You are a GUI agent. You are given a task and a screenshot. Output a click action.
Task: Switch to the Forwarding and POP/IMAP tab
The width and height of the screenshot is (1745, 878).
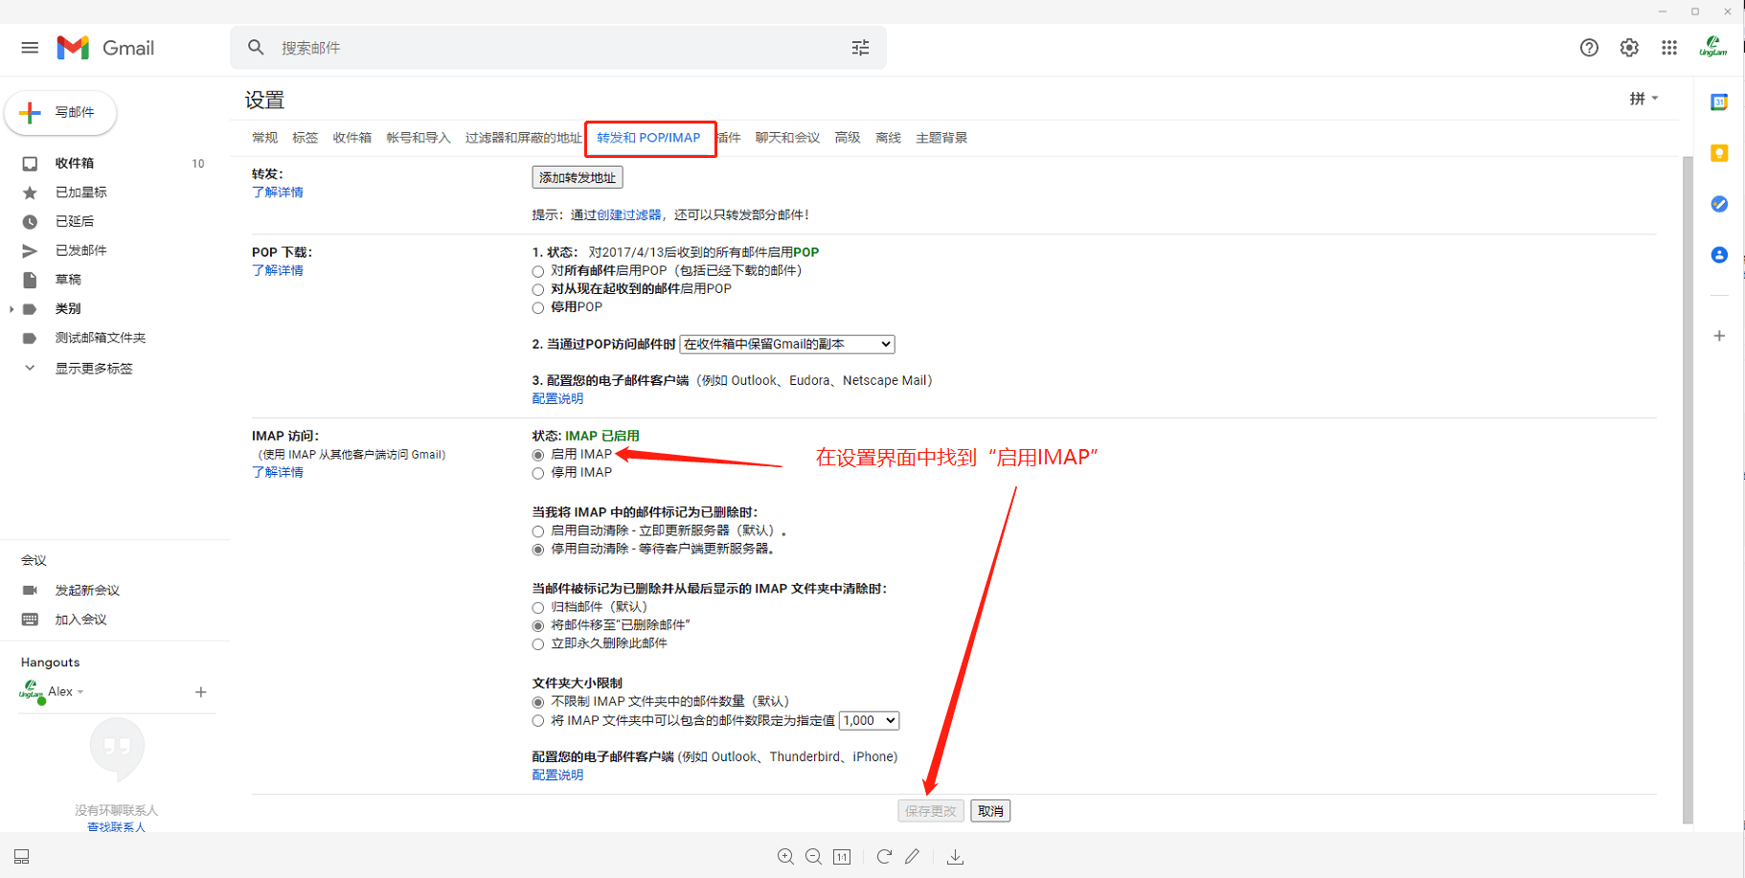click(x=648, y=138)
